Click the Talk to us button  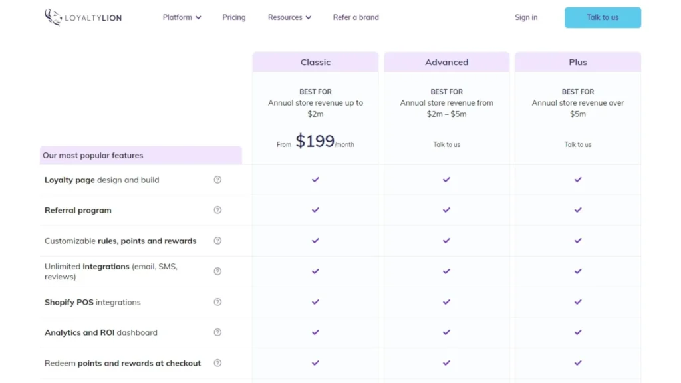(x=602, y=17)
